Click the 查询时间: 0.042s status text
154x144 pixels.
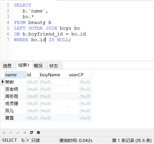tap(76, 140)
